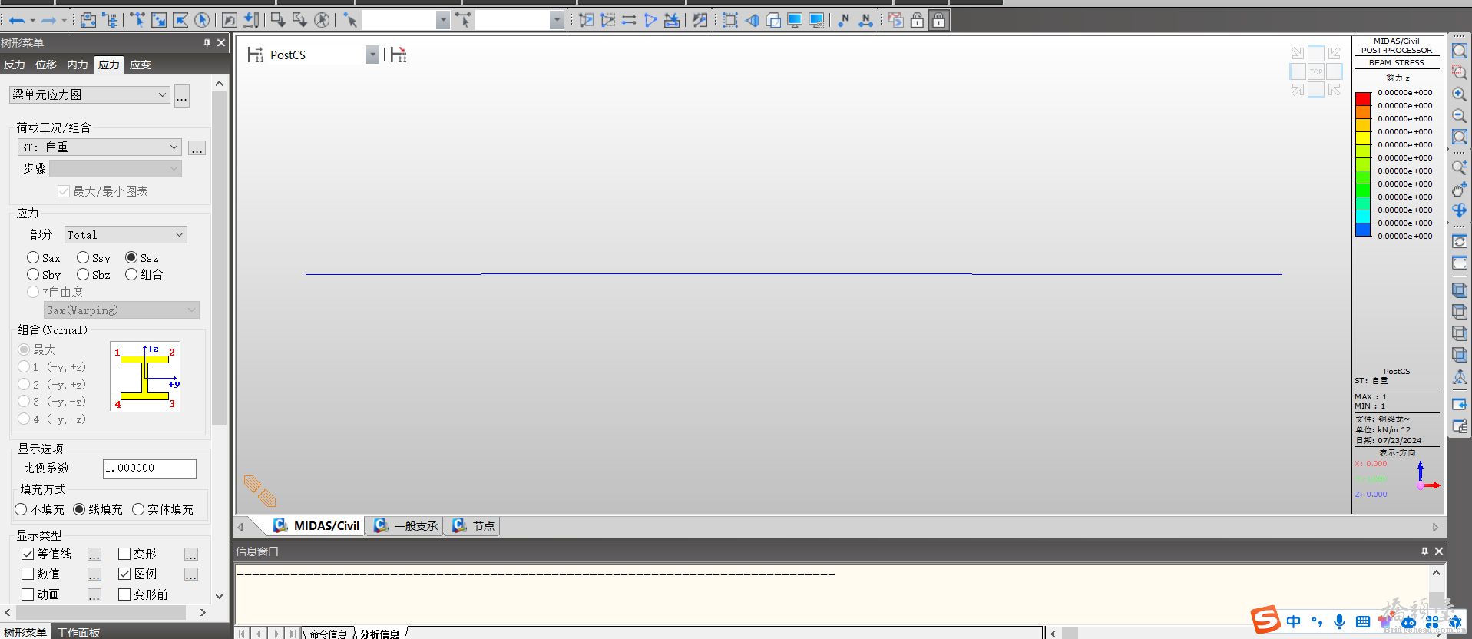The width and height of the screenshot is (1472, 639).
Task: Select 不填充 no fill option
Action: [21, 509]
